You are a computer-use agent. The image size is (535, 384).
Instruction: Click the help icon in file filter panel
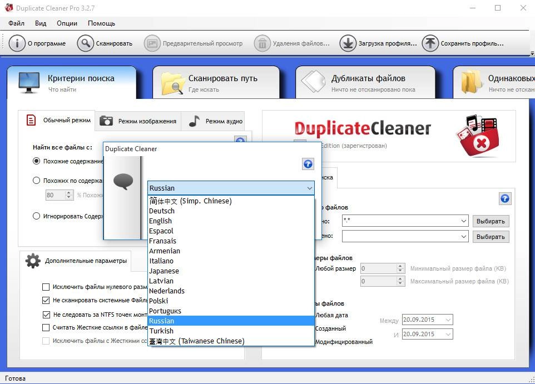(x=505, y=198)
